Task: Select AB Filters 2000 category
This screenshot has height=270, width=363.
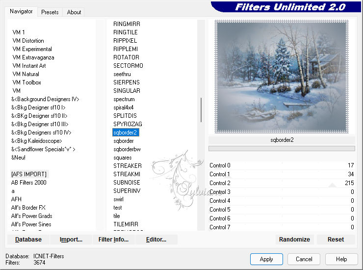Action: (x=29, y=183)
